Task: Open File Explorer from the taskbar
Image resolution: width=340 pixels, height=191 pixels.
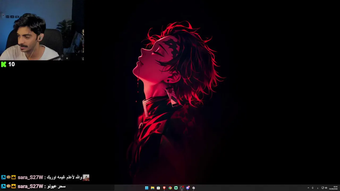Action: pyautogui.click(x=152, y=188)
